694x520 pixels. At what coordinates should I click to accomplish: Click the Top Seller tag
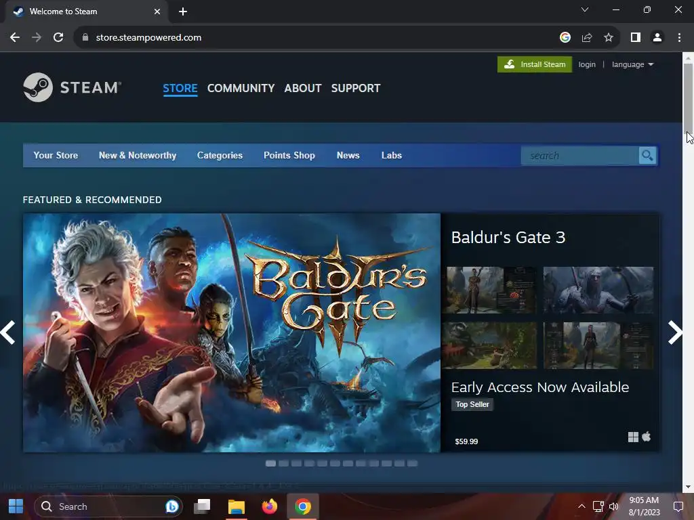pyautogui.click(x=472, y=404)
